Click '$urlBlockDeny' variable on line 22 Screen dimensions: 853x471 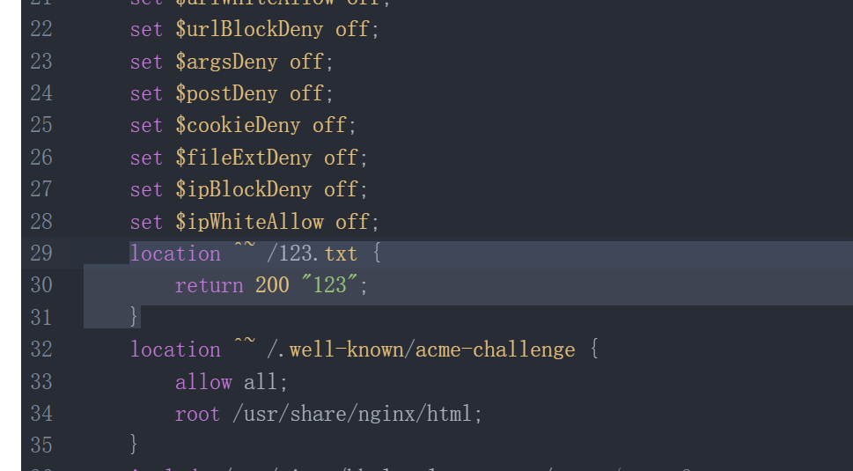[x=249, y=29]
